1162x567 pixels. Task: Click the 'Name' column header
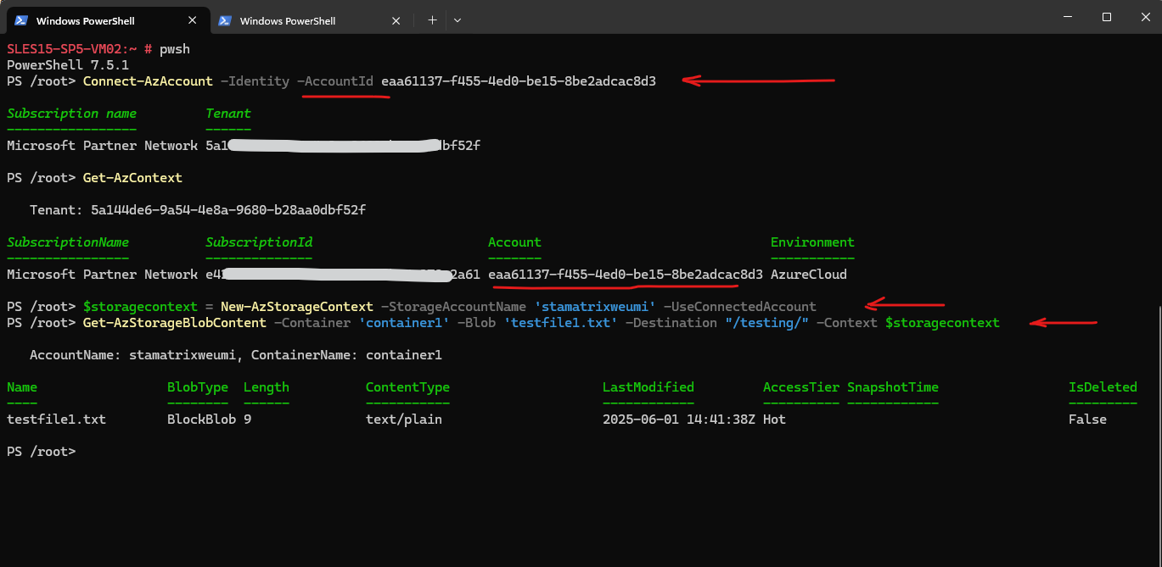(x=22, y=387)
